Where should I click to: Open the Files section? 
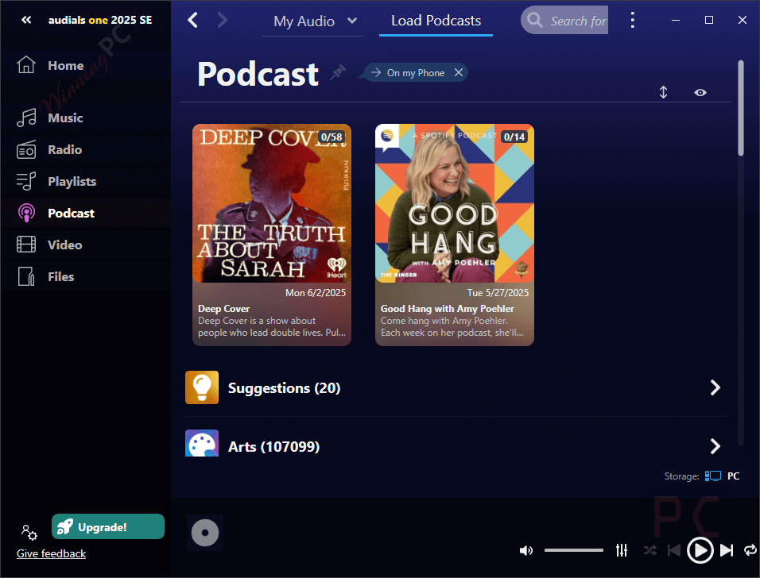[x=85, y=277]
